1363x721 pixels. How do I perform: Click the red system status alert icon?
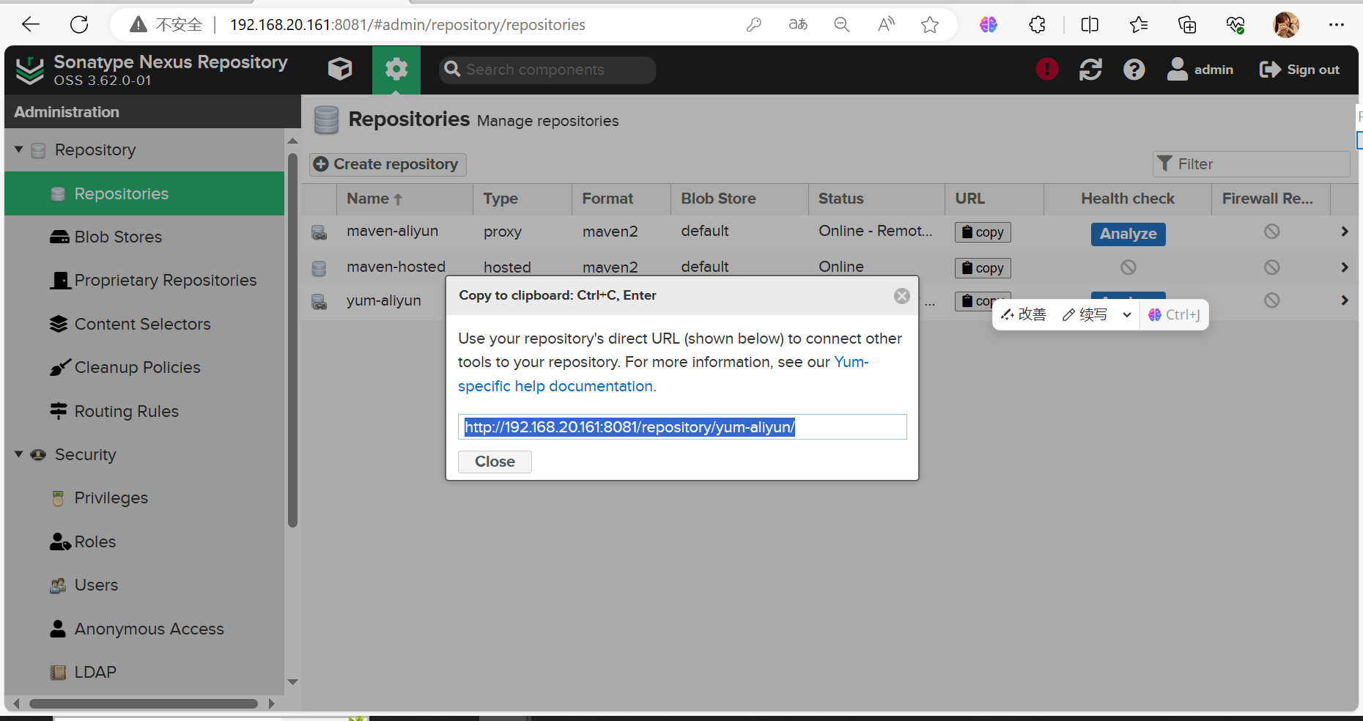click(x=1047, y=70)
